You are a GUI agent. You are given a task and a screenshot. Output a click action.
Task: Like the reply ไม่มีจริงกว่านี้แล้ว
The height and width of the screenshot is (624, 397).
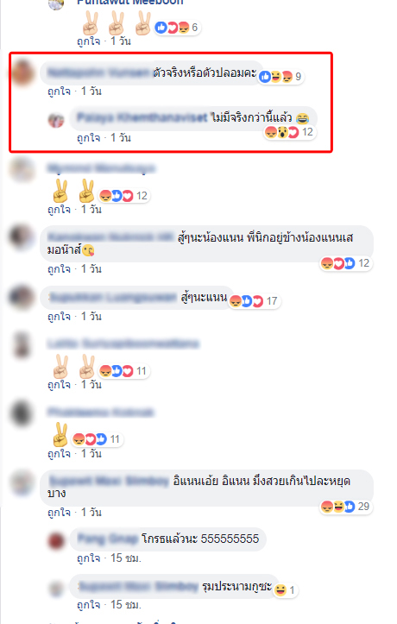pyautogui.click(x=88, y=138)
